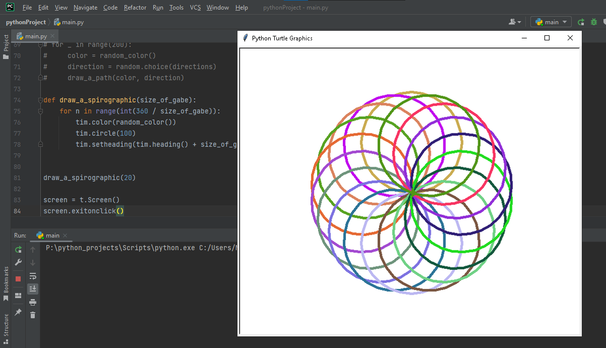Click the screen.exitonclick() line
Viewport: 606px width, 348px height.
(83, 211)
